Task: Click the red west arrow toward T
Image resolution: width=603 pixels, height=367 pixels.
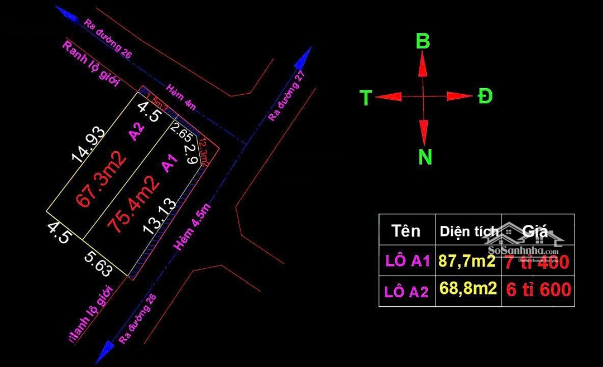Action: pos(390,97)
